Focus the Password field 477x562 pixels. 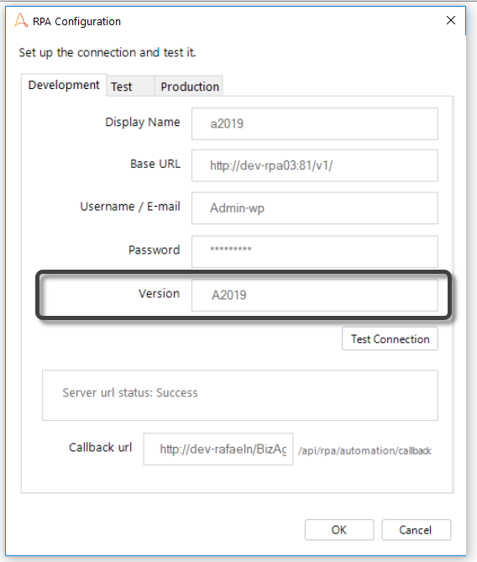tap(315, 252)
